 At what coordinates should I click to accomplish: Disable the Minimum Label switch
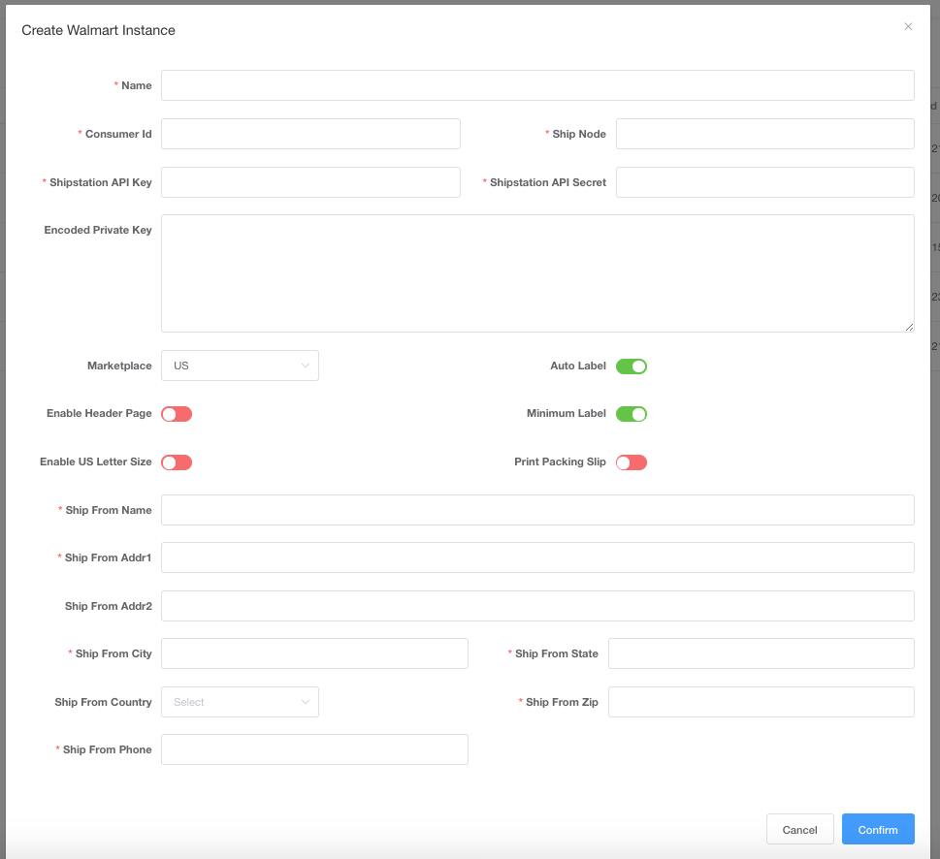(631, 414)
